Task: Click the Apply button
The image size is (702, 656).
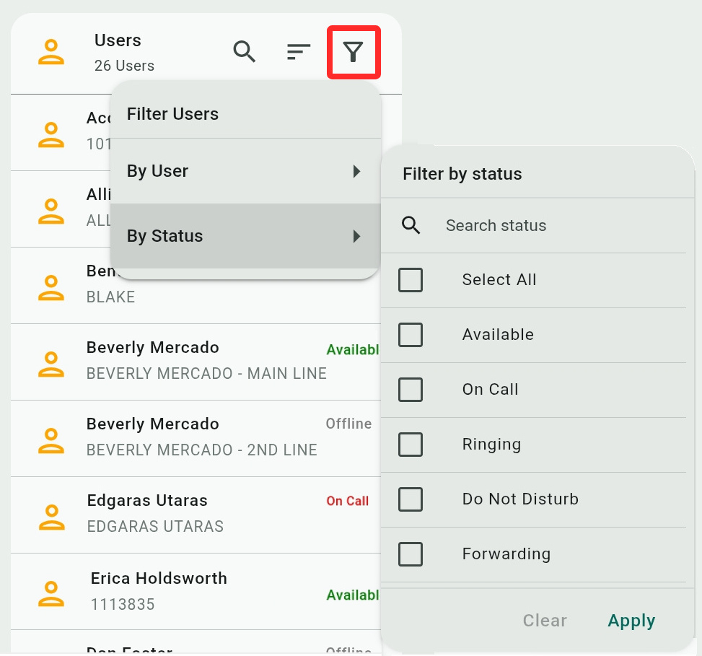Action: (631, 621)
